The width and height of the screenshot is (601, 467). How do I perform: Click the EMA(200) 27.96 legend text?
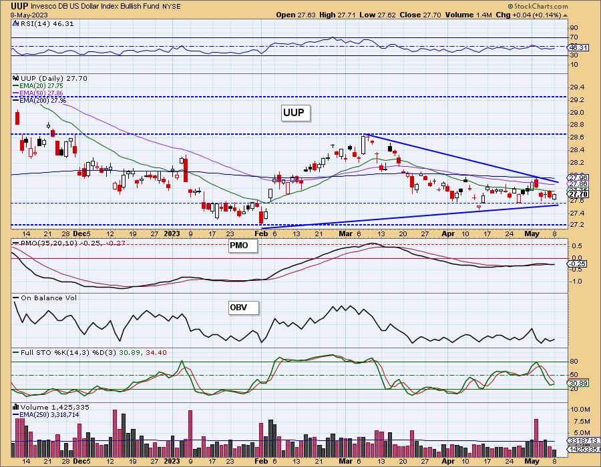[43, 100]
